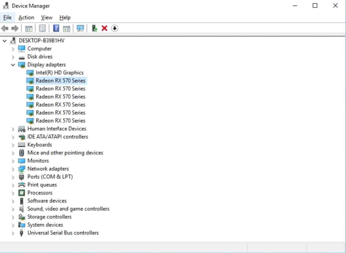The image size is (346, 253).
Task: Expand the IDE ATA/ATAPI controllers category
Action: [13, 137]
